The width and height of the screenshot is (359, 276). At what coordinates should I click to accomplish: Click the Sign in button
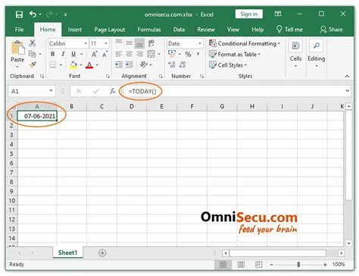coord(249,14)
